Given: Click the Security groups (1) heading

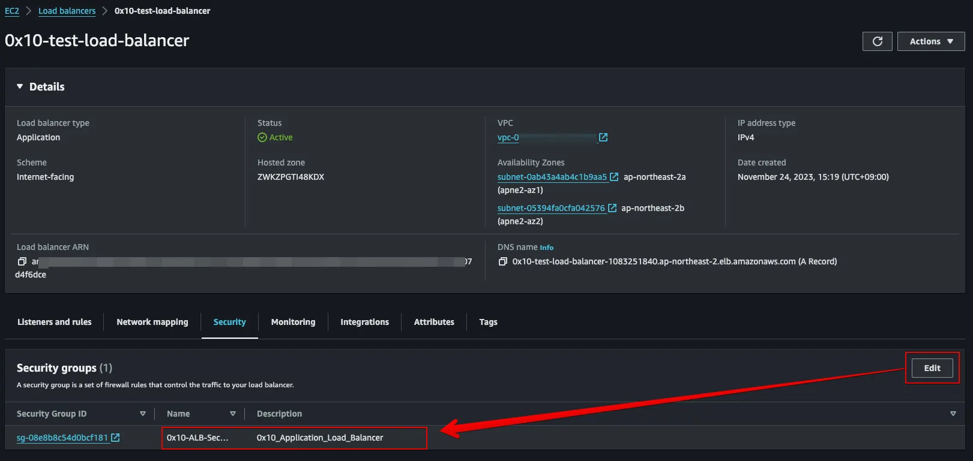Looking at the screenshot, I should tap(64, 368).
